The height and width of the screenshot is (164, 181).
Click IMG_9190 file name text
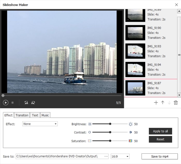[154, 28]
